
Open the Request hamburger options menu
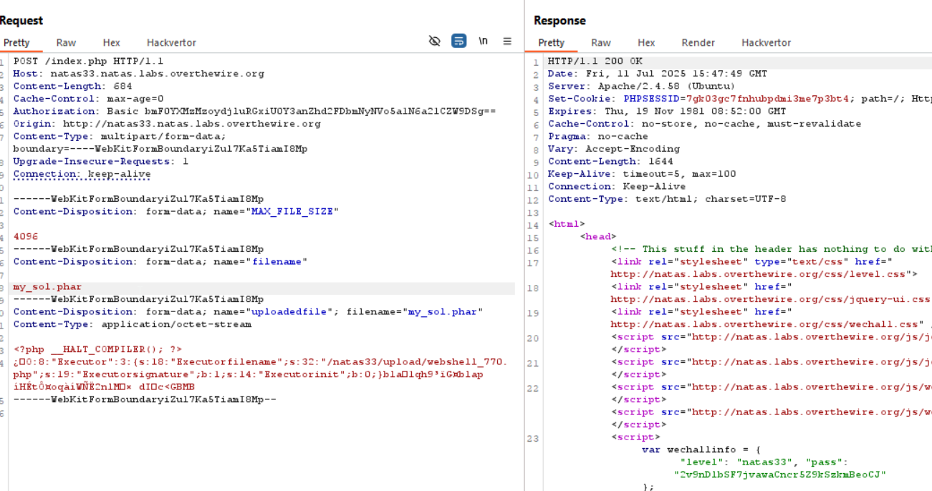pyautogui.click(x=507, y=41)
